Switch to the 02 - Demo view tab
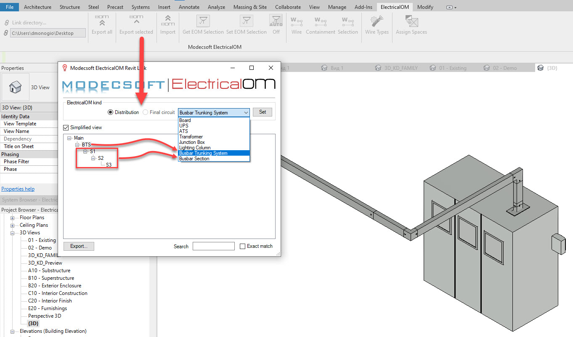 [501, 68]
